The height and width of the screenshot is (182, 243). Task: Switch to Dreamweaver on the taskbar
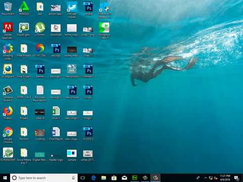point(135,178)
